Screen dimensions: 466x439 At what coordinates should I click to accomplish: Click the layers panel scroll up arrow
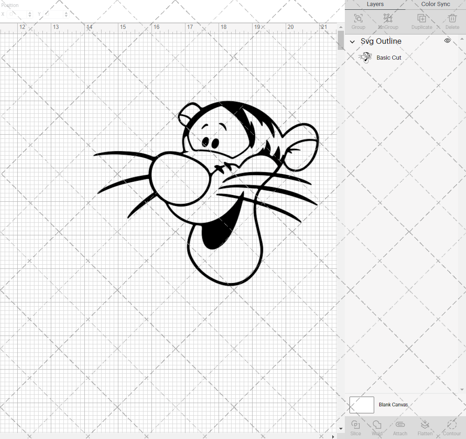462,39
